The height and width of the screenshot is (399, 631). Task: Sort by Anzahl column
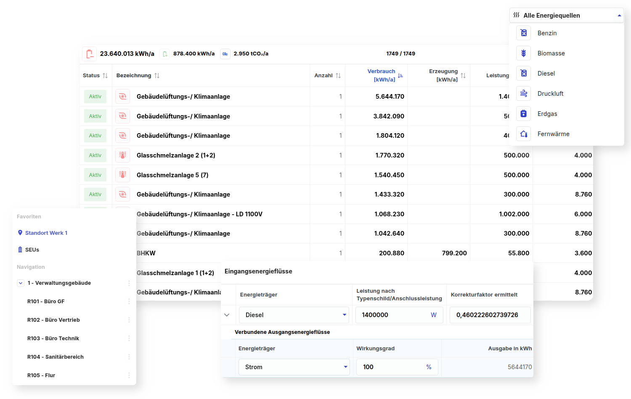point(338,76)
